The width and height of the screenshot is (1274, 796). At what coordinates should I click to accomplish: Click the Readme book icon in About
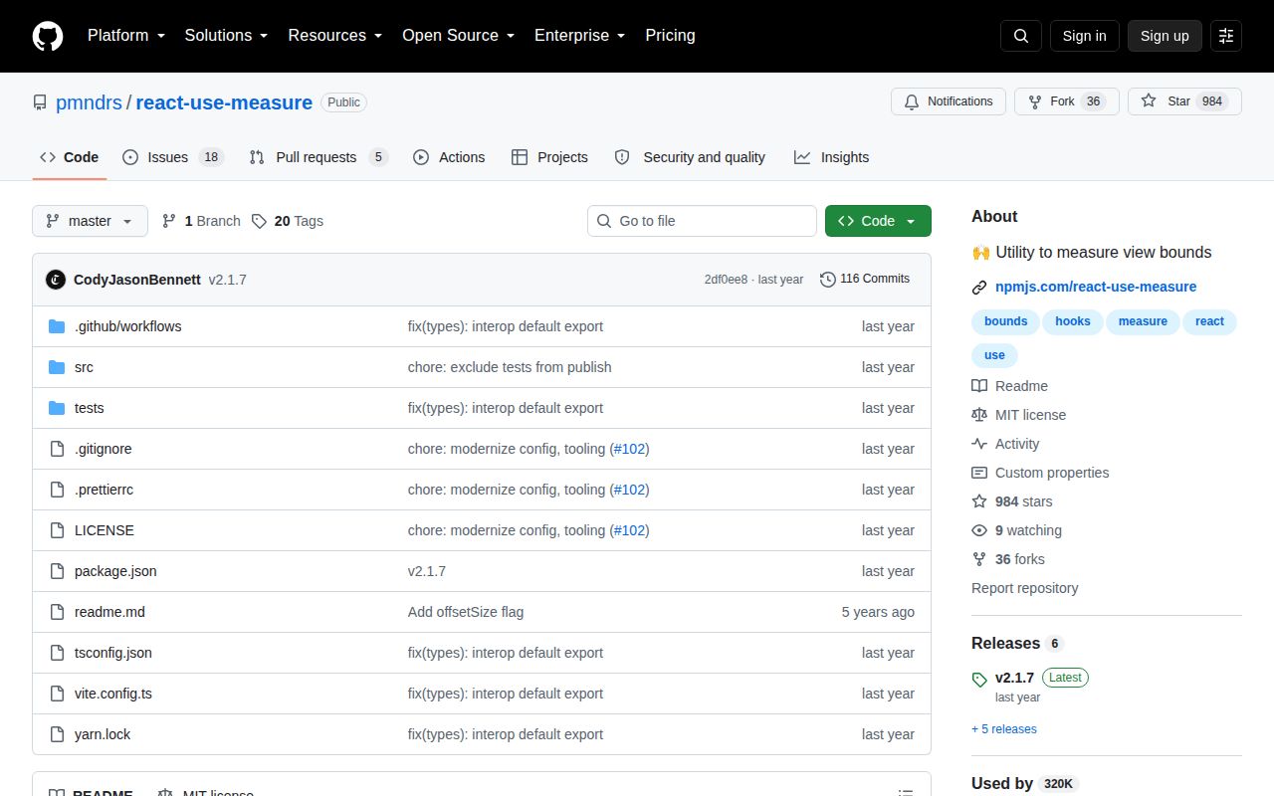pos(979,386)
